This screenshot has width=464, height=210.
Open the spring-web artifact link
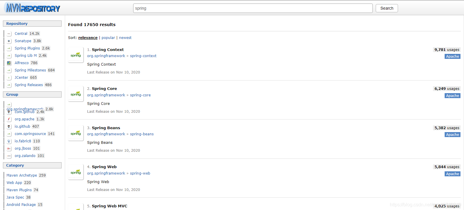140,173
